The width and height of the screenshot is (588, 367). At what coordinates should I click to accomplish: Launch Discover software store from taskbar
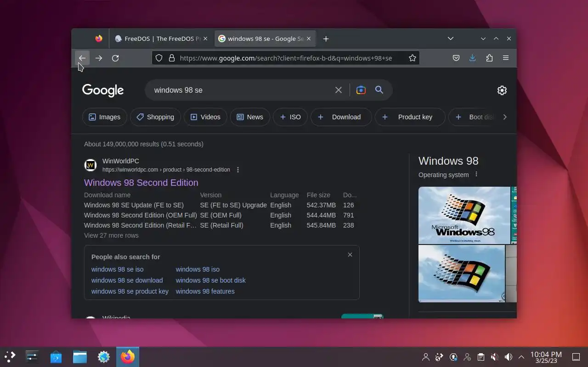click(56, 356)
